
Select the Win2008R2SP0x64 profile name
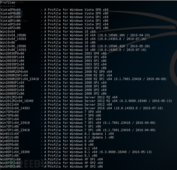click(x=14, y=72)
